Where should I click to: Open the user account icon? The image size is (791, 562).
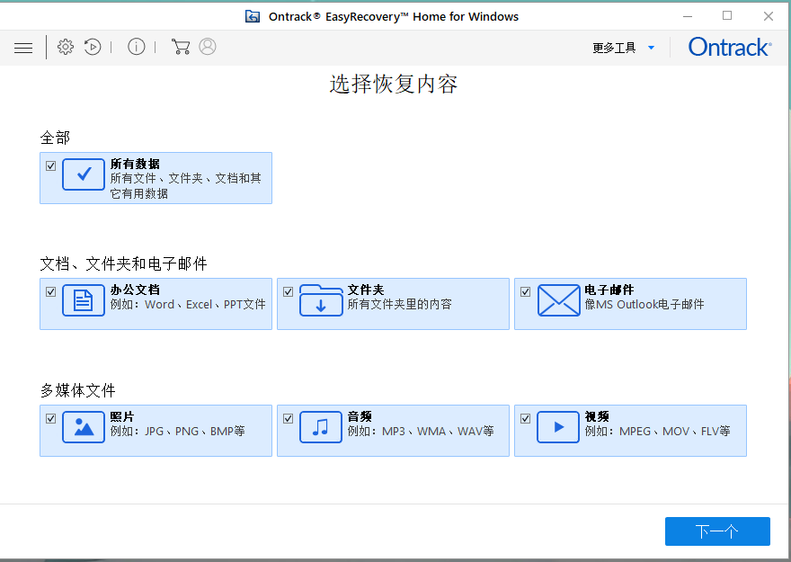pyautogui.click(x=208, y=47)
